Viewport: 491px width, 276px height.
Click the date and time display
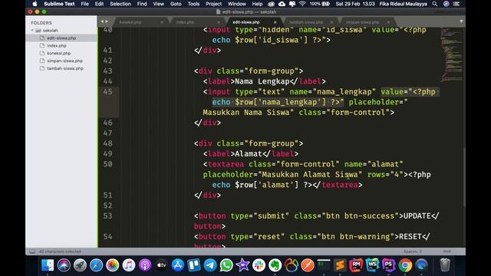[355, 4]
